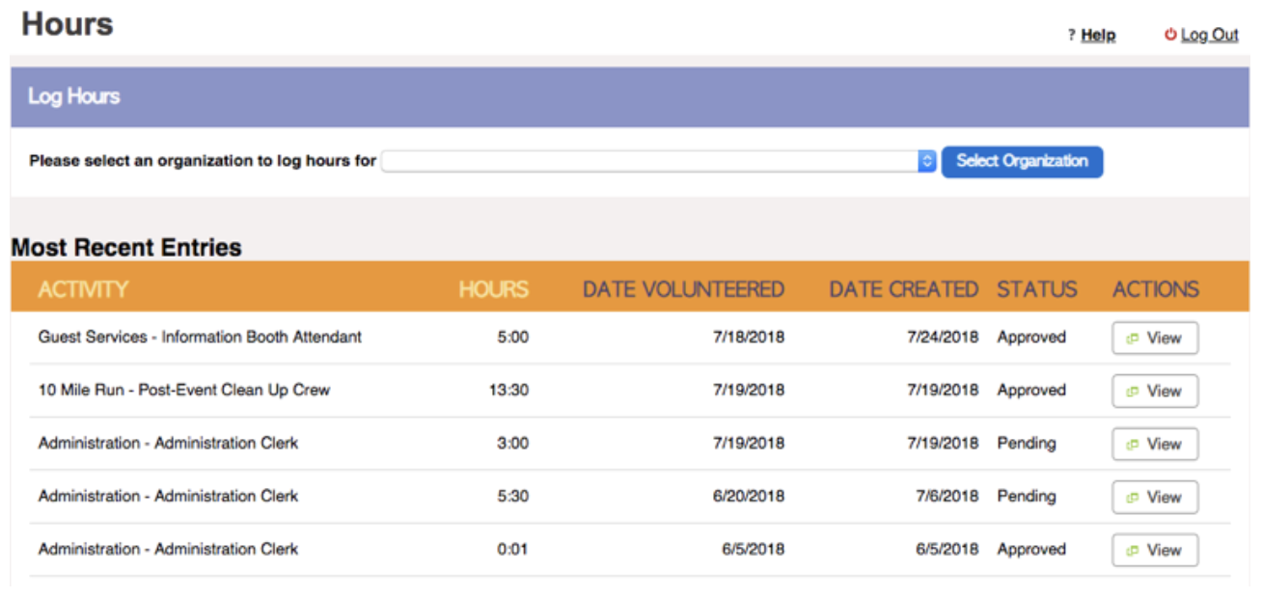This screenshot has height=598, width=1262.
Task: Open the Help link
Action: (1098, 36)
